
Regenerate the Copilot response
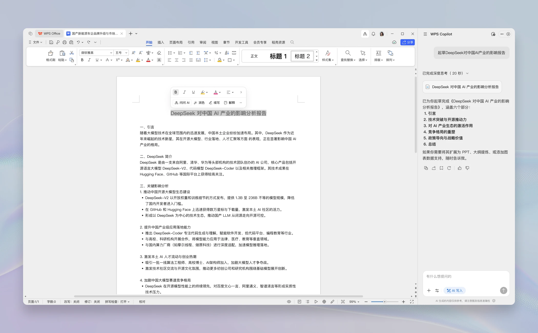click(x=449, y=168)
